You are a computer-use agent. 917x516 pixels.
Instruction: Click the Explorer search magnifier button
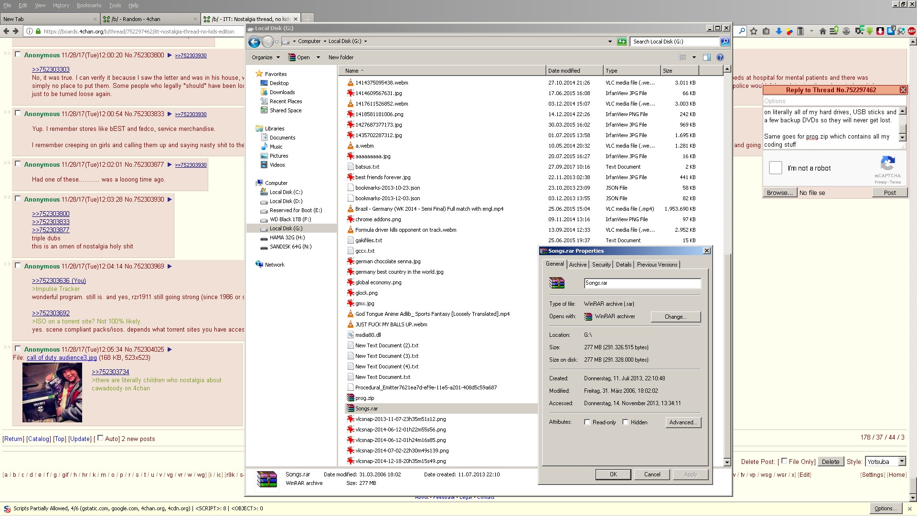(725, 42)
